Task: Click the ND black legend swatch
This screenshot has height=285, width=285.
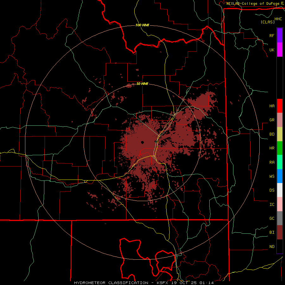Action: [x=280, y=246]
